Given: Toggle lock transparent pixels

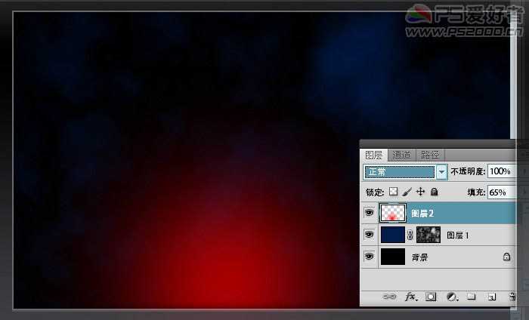Looking at the screenshot, I should point(394,192).
